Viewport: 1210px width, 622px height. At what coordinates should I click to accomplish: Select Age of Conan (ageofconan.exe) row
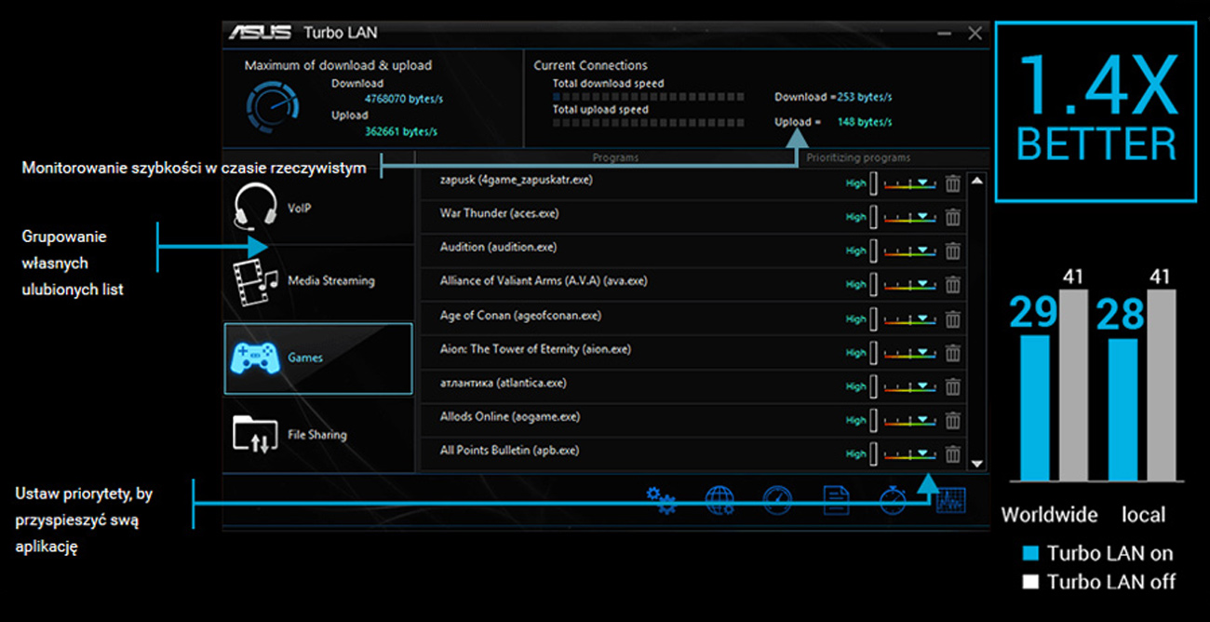693,318
